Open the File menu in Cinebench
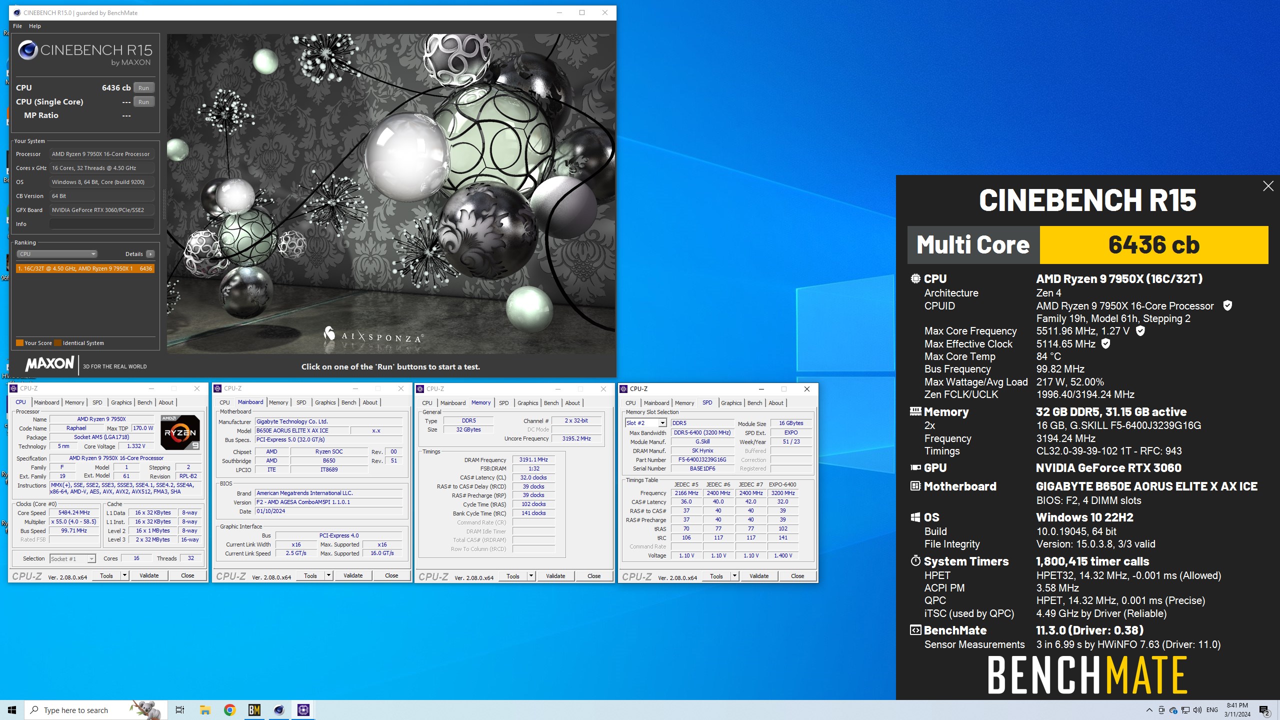 click(17, 26)
